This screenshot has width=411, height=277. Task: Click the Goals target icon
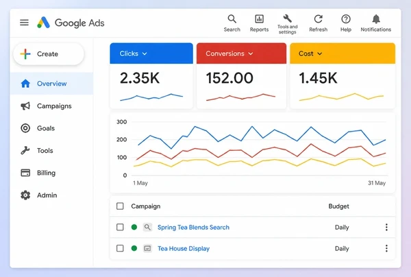(x=25, y=128)
